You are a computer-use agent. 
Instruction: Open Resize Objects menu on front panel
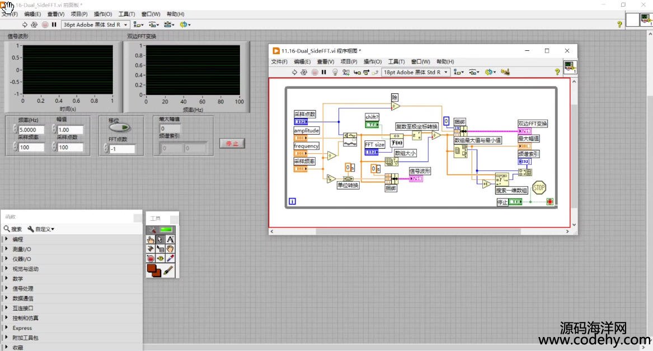click(169, 25)
